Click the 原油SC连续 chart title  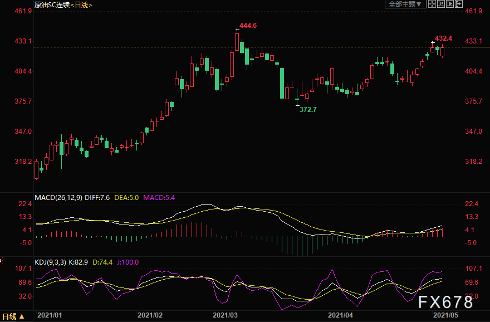[x=52, y=4]
